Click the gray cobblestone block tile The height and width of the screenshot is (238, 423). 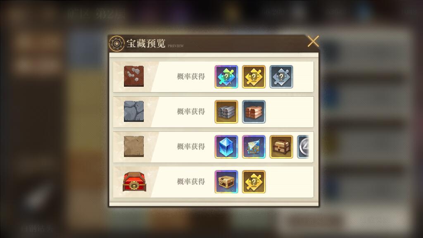coord(134,112)
